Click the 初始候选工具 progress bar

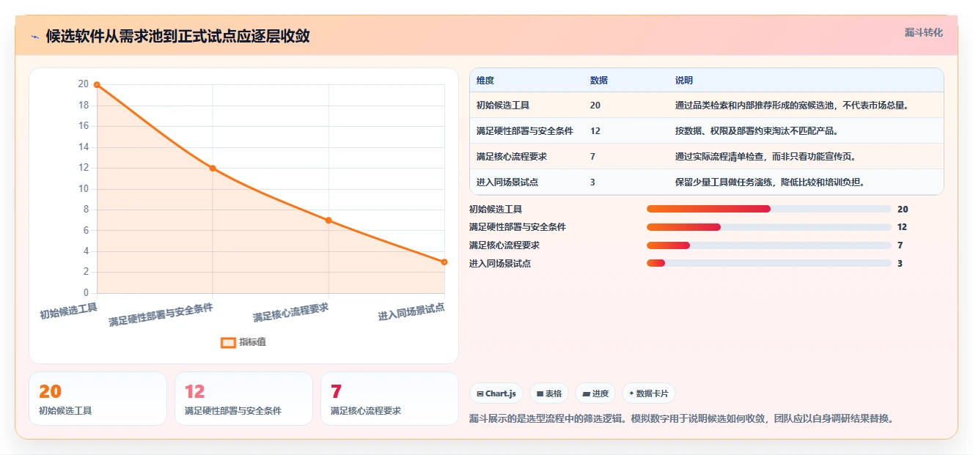coord(769,210)
